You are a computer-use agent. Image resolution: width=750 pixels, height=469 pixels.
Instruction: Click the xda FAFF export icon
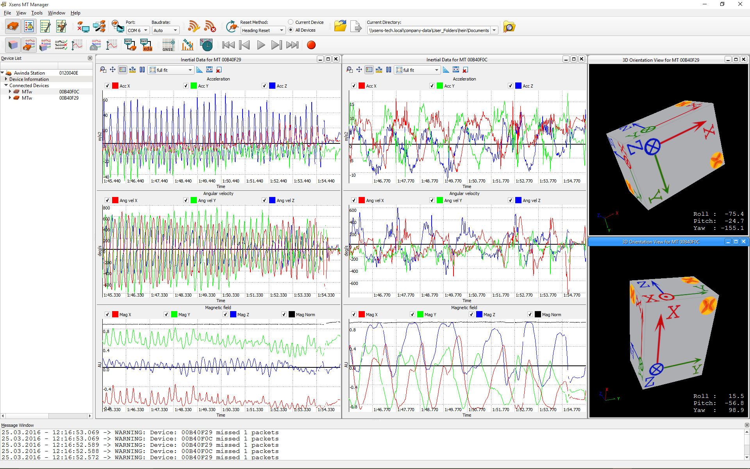[146, 45]
